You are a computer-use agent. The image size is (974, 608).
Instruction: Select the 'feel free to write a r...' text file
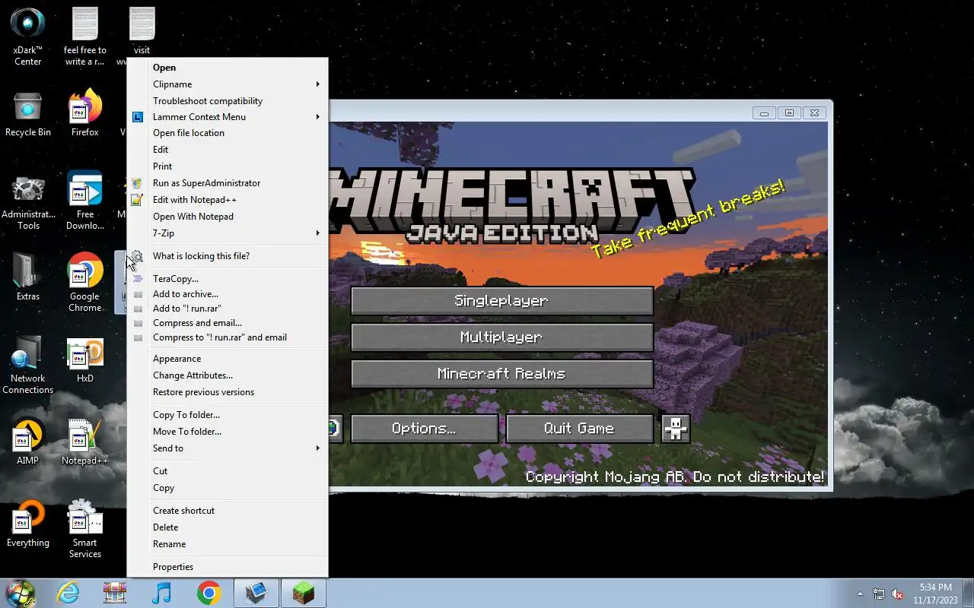85,36
